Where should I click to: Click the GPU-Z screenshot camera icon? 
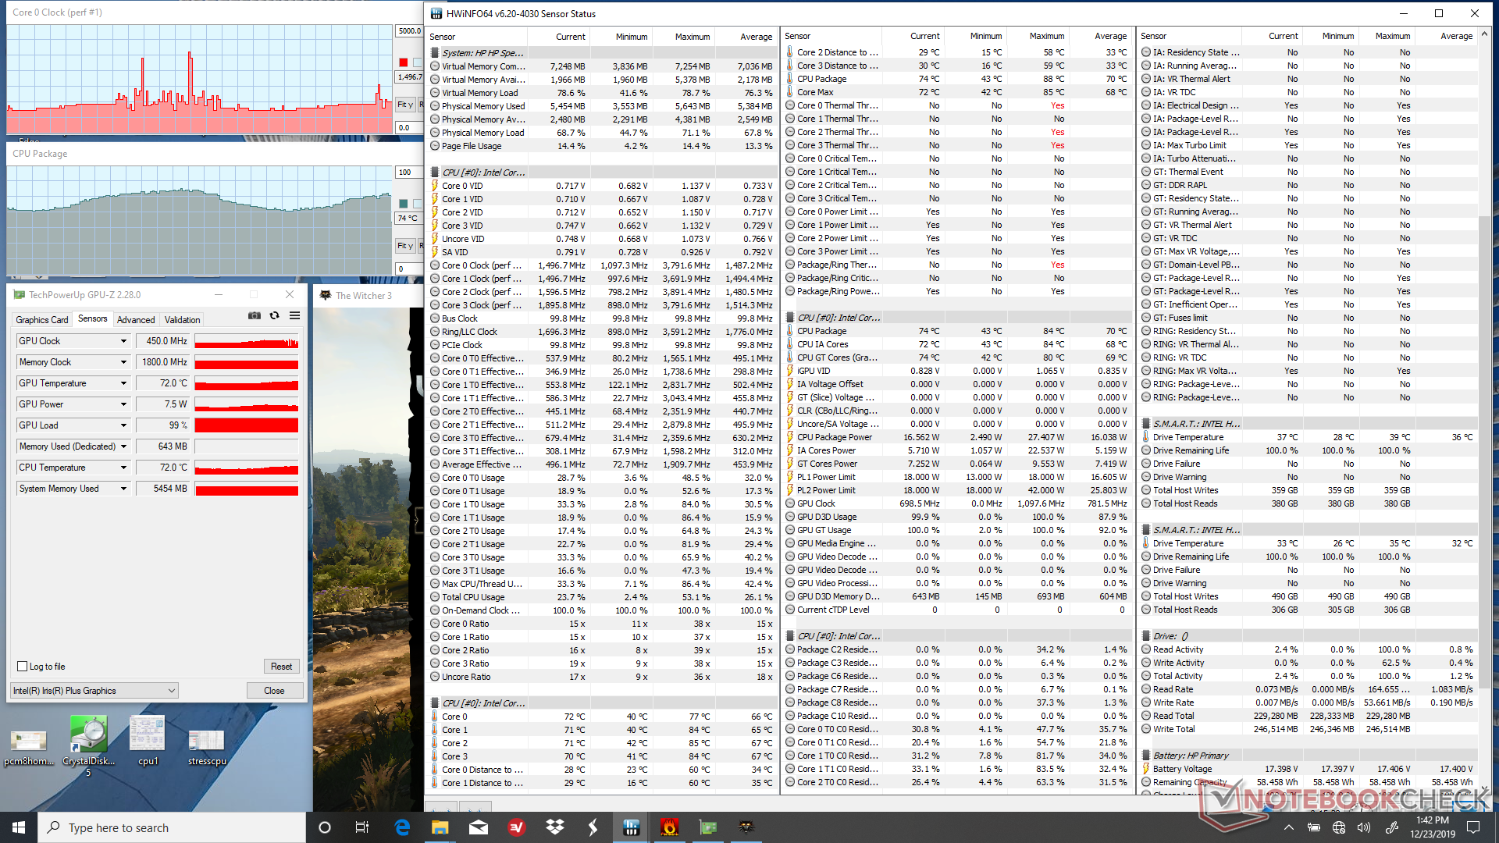[x=255, y=316]
